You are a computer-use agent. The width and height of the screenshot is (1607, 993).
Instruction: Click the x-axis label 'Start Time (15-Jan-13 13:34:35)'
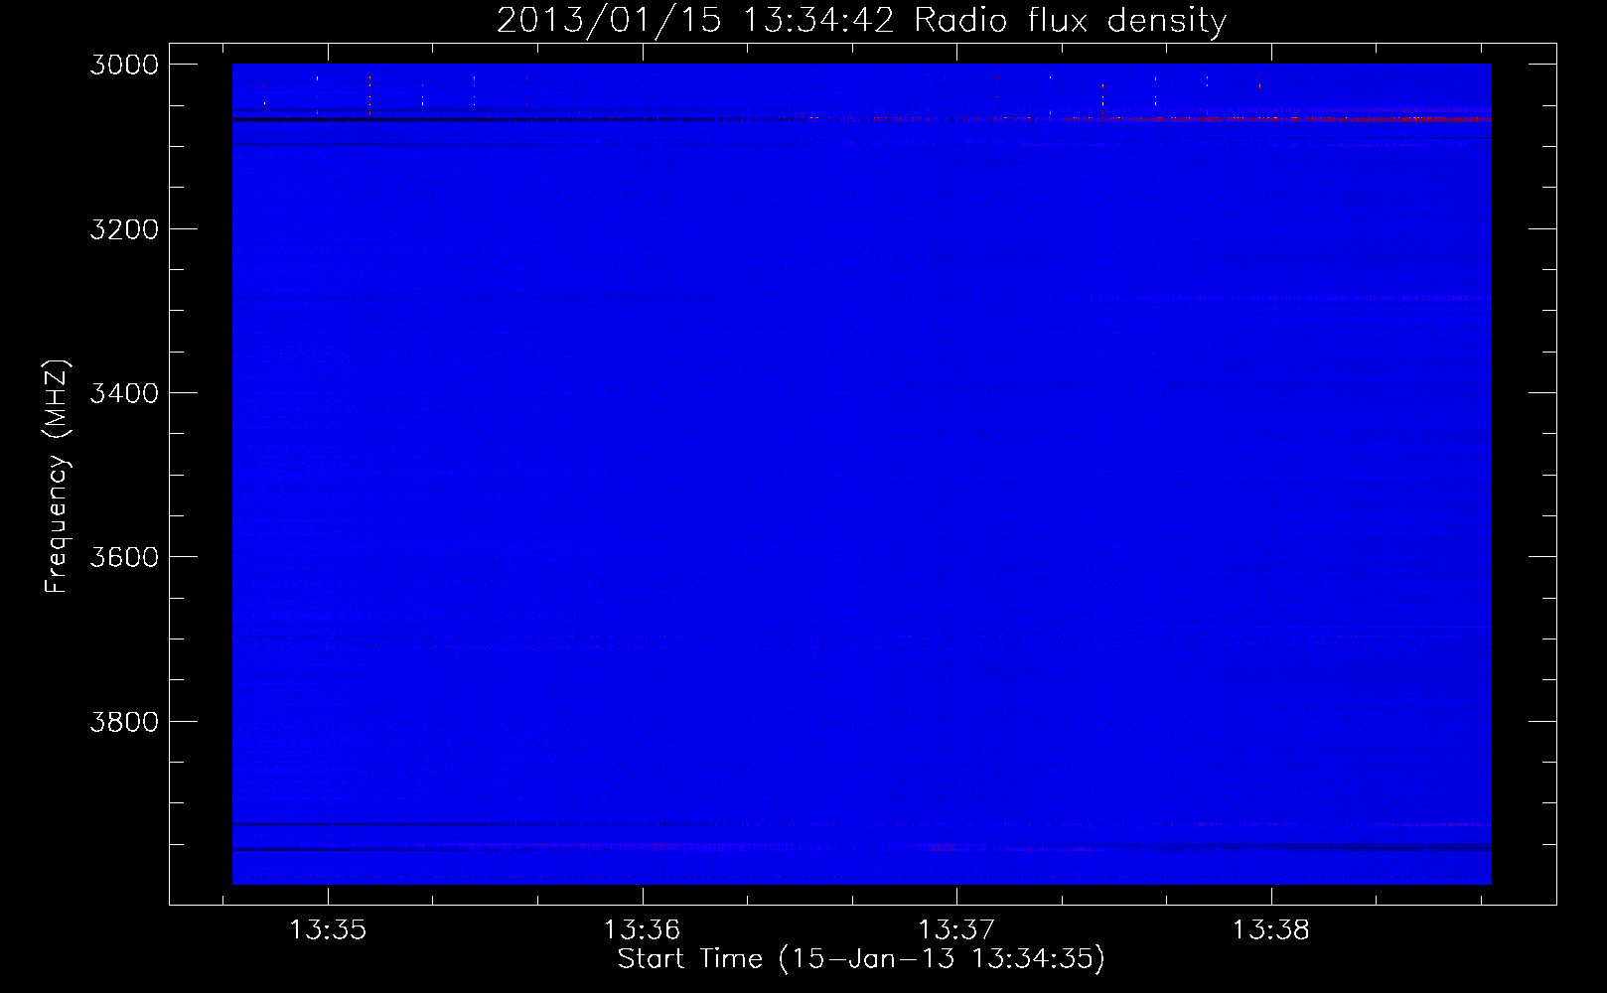(861, 958)
